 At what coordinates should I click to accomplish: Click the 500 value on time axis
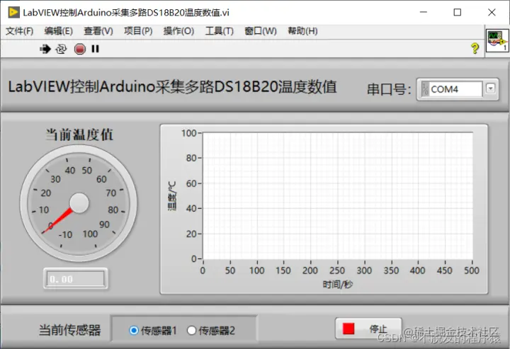(472, 270)
